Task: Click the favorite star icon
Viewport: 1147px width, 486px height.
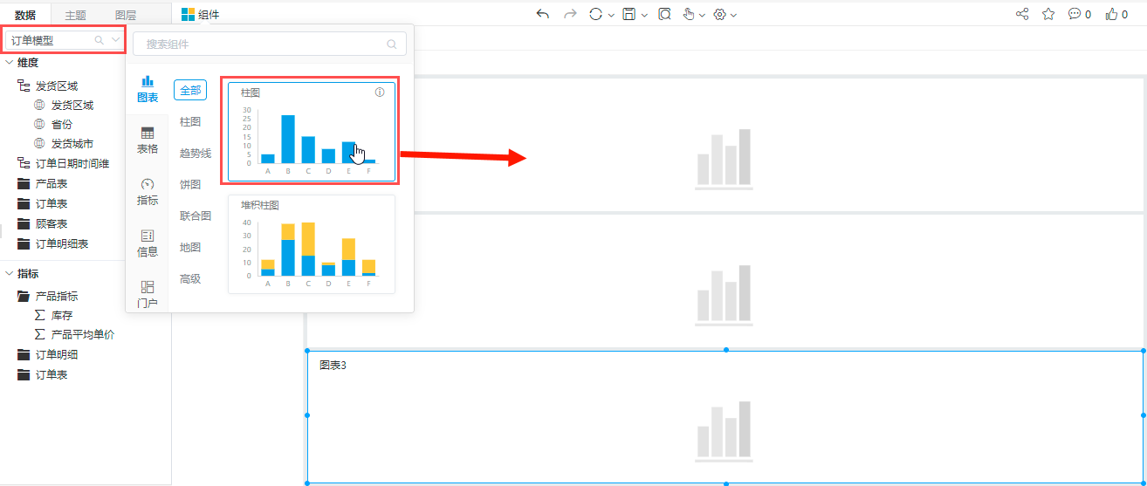Action: [x=1048, y=14]
